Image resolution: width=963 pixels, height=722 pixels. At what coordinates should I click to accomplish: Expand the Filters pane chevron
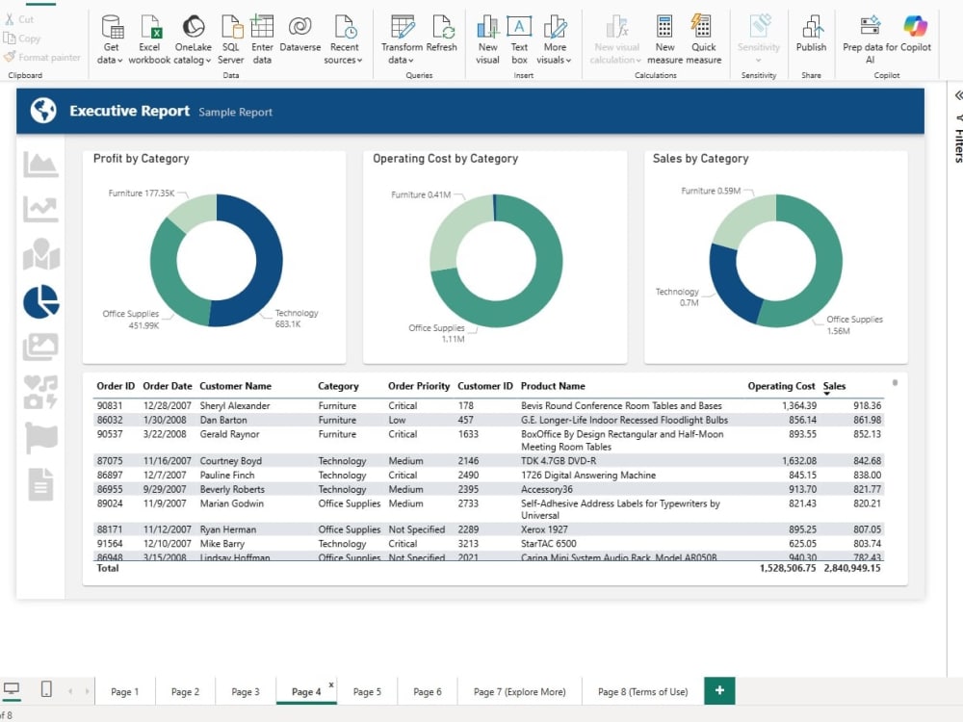tap(958, 95)
